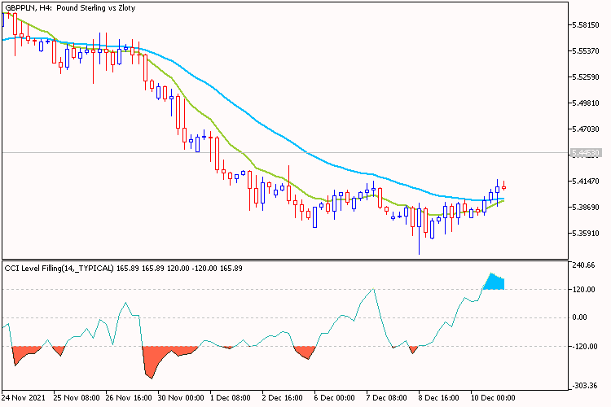Click the '24 Nov 2021' date label
This screenshot has height=407, width=611.
click(x=24, y=398)
